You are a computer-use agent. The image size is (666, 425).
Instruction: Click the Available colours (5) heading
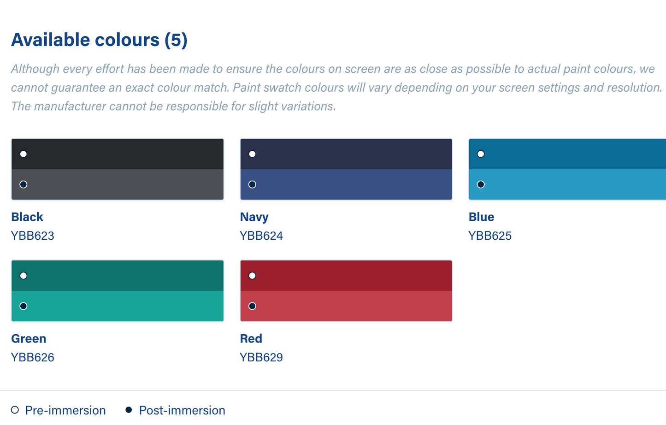pyautogui.click(x=99, y=40)
